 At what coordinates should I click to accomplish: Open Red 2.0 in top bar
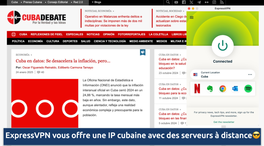click(78, 2)
